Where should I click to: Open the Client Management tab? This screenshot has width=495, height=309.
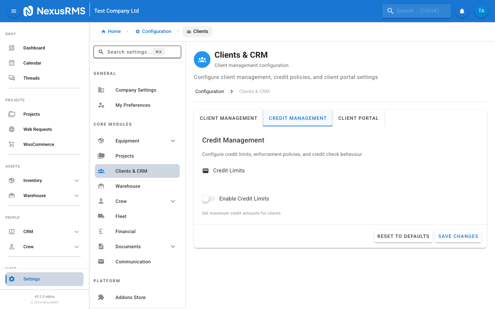(x=228, y=118)
